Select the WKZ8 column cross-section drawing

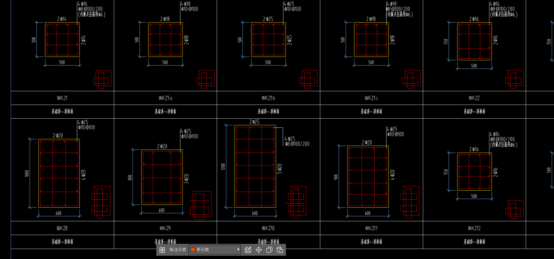pyautogui.click(x=59, y=173)
